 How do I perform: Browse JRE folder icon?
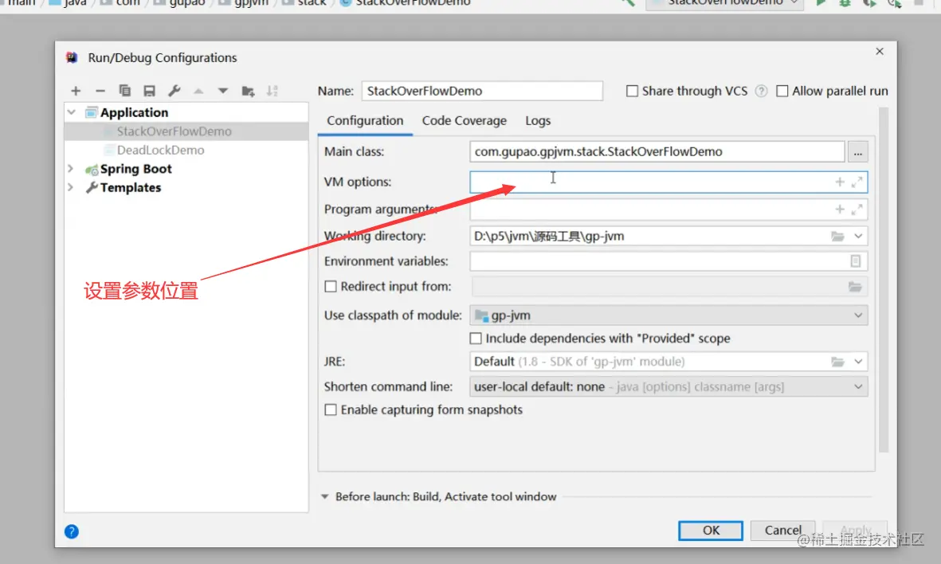837,362
